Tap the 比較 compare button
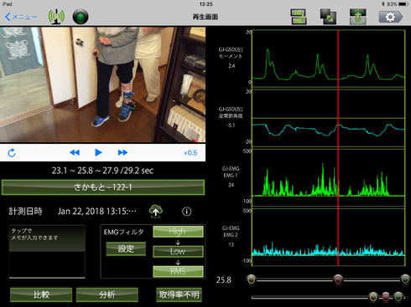The image size is (411, 307). coord(41,294)
